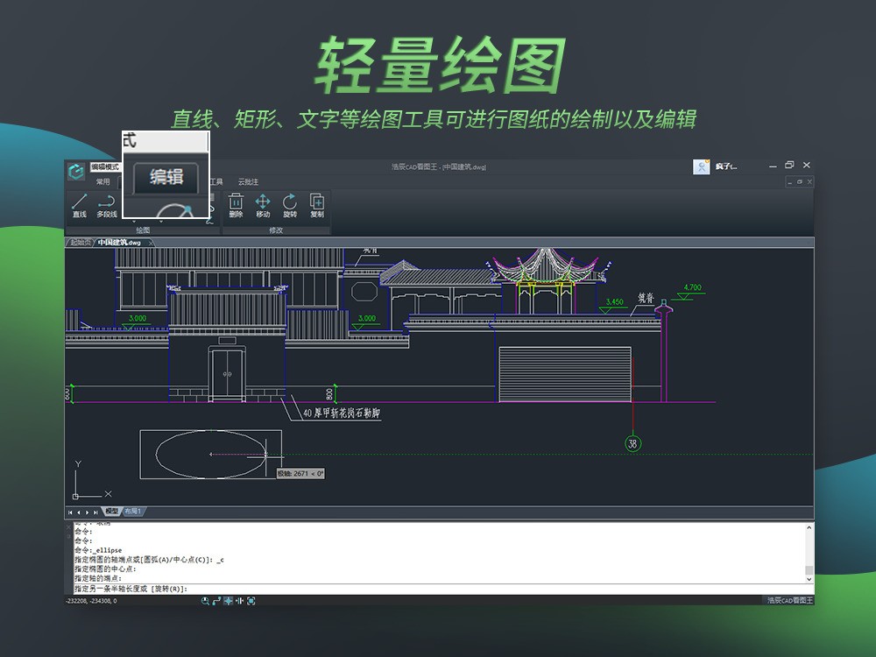The width and height of the screenshot is (876, 657).
Task: Open the 云批注 cloud annotation tab
Action: 248,182
